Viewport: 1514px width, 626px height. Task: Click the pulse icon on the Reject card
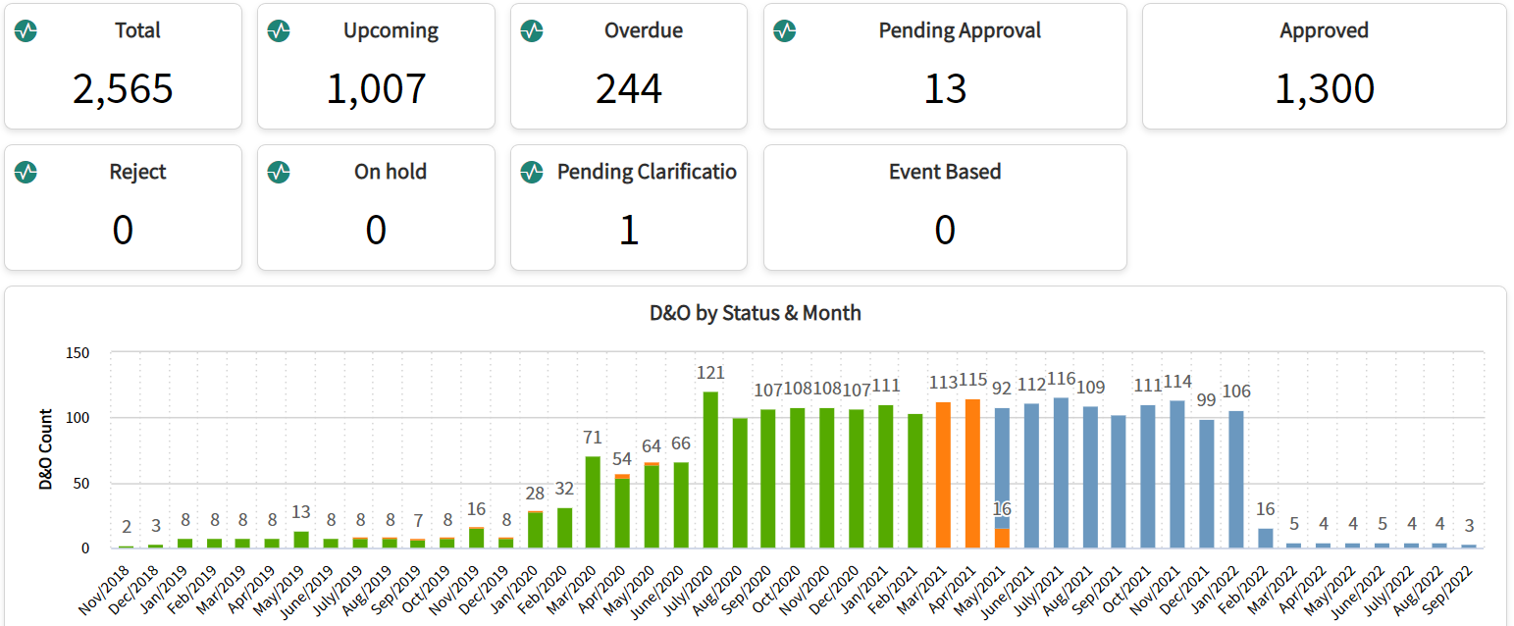point(26,172)
